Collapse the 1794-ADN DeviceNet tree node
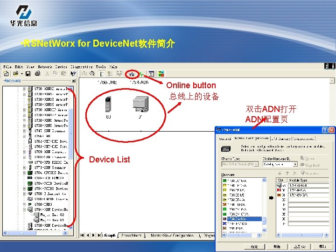This screenshot has height=252, width=336. pos(24,210)
